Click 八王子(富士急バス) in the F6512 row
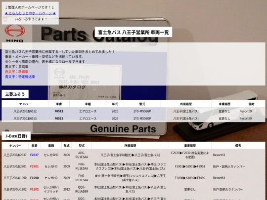The image size is (267, 200). click(x=186, y=111)
